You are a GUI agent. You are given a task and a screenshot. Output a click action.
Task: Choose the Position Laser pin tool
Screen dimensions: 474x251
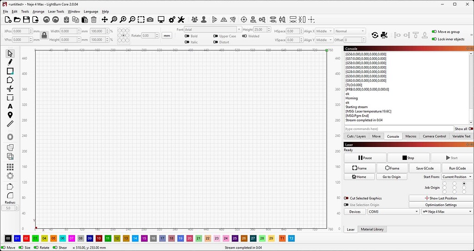pos(10,115)
